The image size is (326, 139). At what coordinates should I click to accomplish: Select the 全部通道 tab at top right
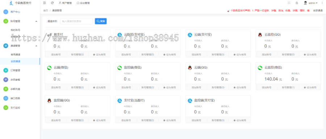pyautogui.click(x=318, y=10)
